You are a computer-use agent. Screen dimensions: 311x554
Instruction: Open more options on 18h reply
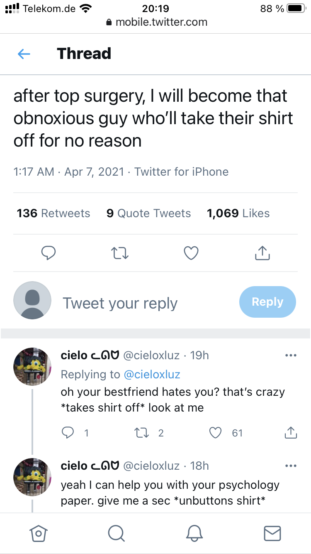tap(291, 466)
